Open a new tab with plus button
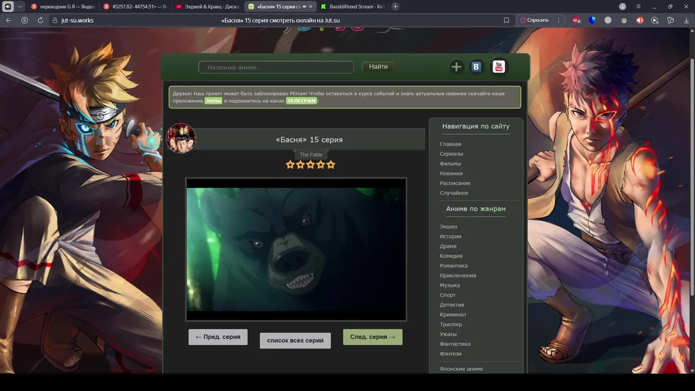This screenshot has width=695, height=391. coord(395,7)
